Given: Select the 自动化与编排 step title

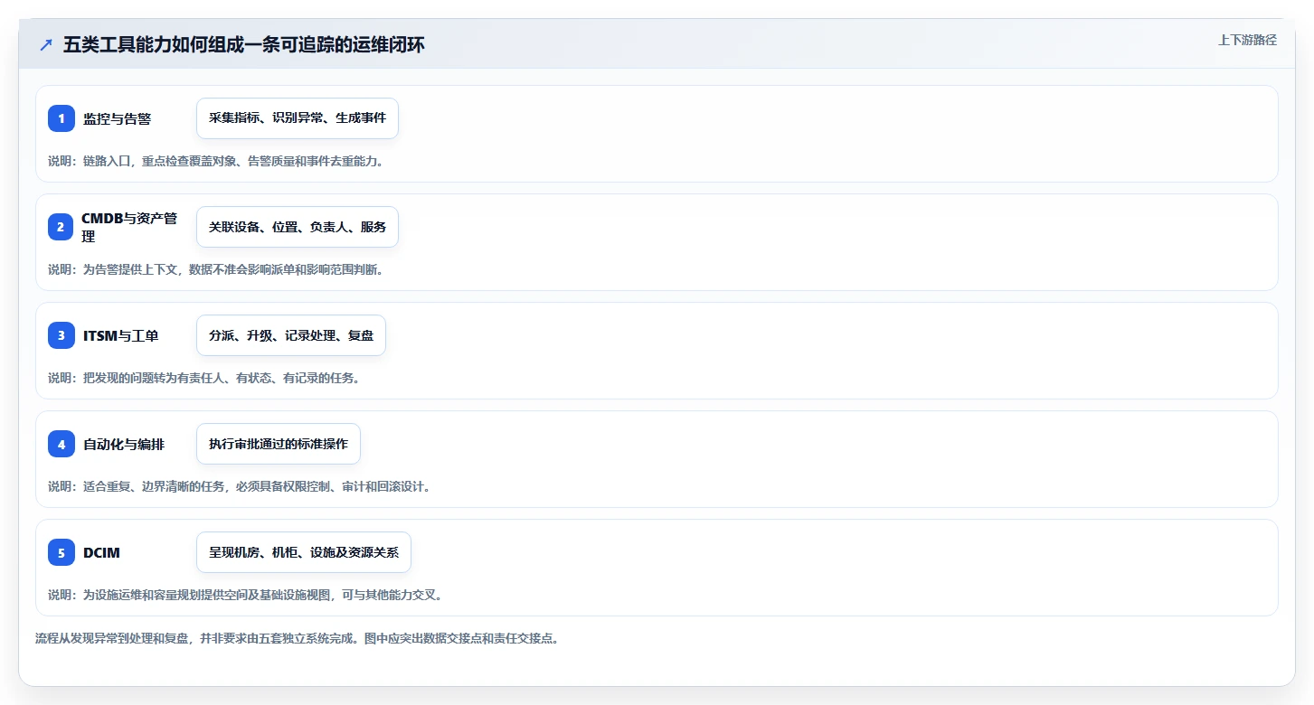Looking at the screenshot, I should [x=124, y=444].
